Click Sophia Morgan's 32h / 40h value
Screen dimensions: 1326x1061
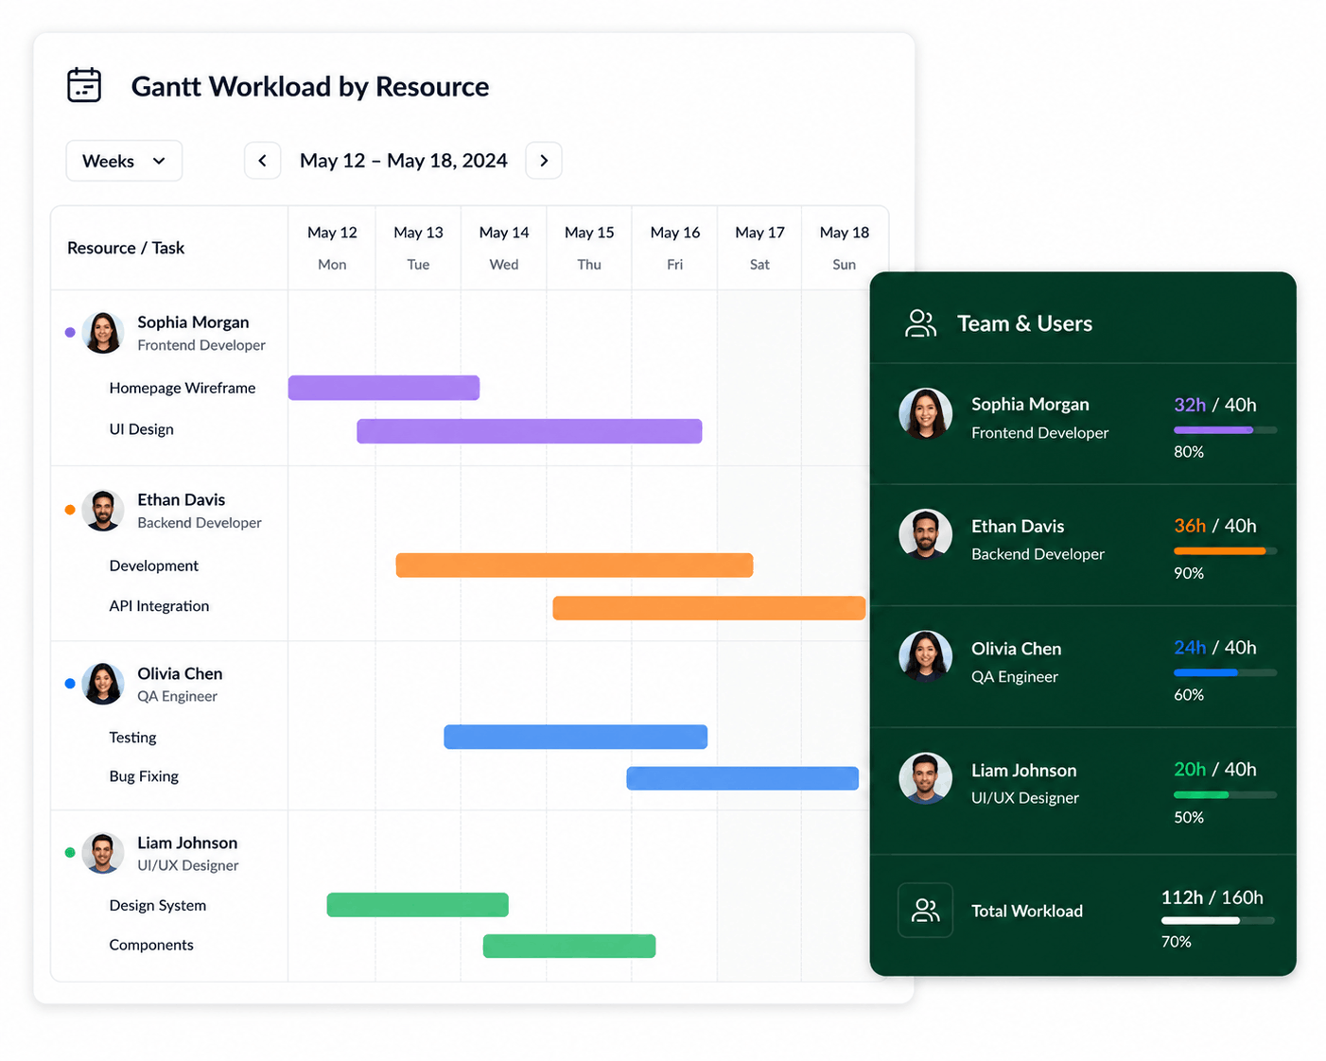pyautogui.click(x=1215, y=405)
